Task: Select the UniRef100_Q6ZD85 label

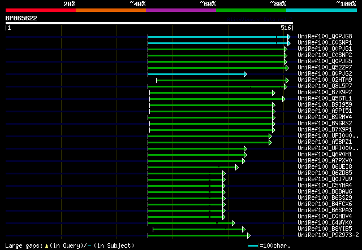Action: click(x=325, y=173)
